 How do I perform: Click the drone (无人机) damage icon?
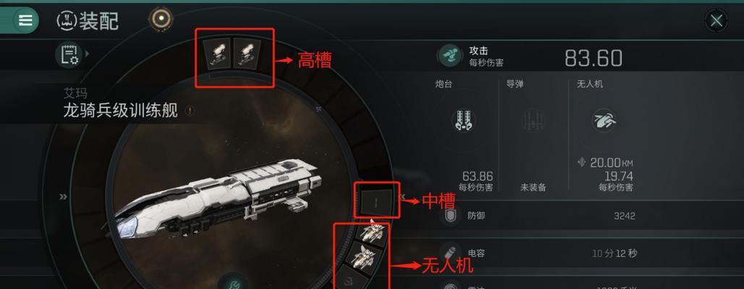(604, 120)
